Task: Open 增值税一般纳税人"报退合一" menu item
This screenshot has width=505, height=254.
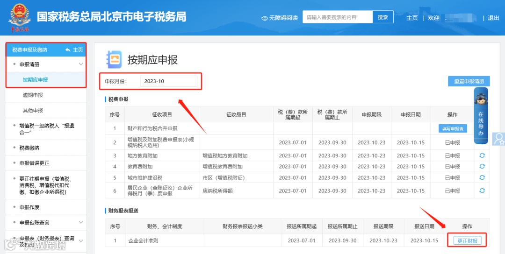Action: pyautogui.click(x=46, y=129)
